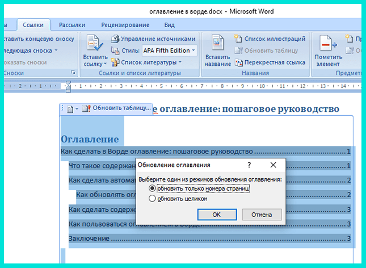Click the first contents entry Как сделать в Ворде оглавление
The height and width of the screenshot is (268, 366).
(x=205, y=152)
